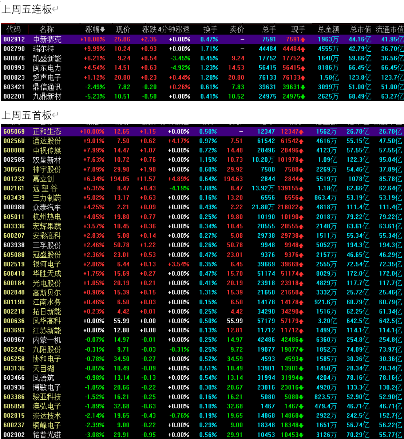Click stock code 002912

[14, 39]
